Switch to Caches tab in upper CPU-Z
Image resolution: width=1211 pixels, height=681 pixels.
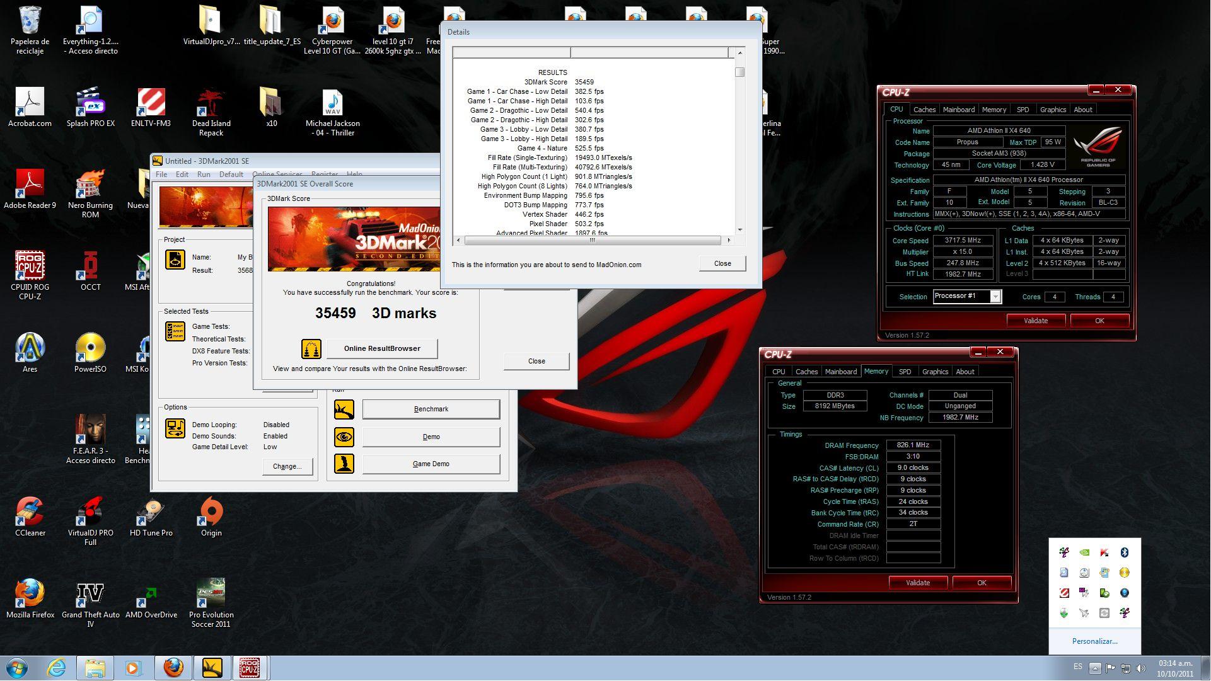click(x=924, y=110)
